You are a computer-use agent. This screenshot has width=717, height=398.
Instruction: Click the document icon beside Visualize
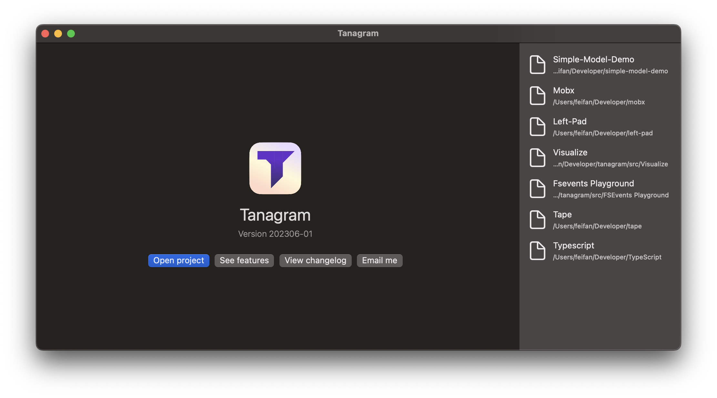[x=537, y=158]
